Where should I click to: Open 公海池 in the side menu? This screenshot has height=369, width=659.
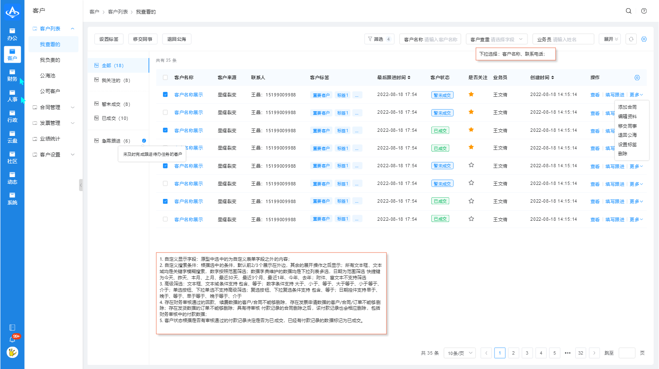click(x=47, y=76)
